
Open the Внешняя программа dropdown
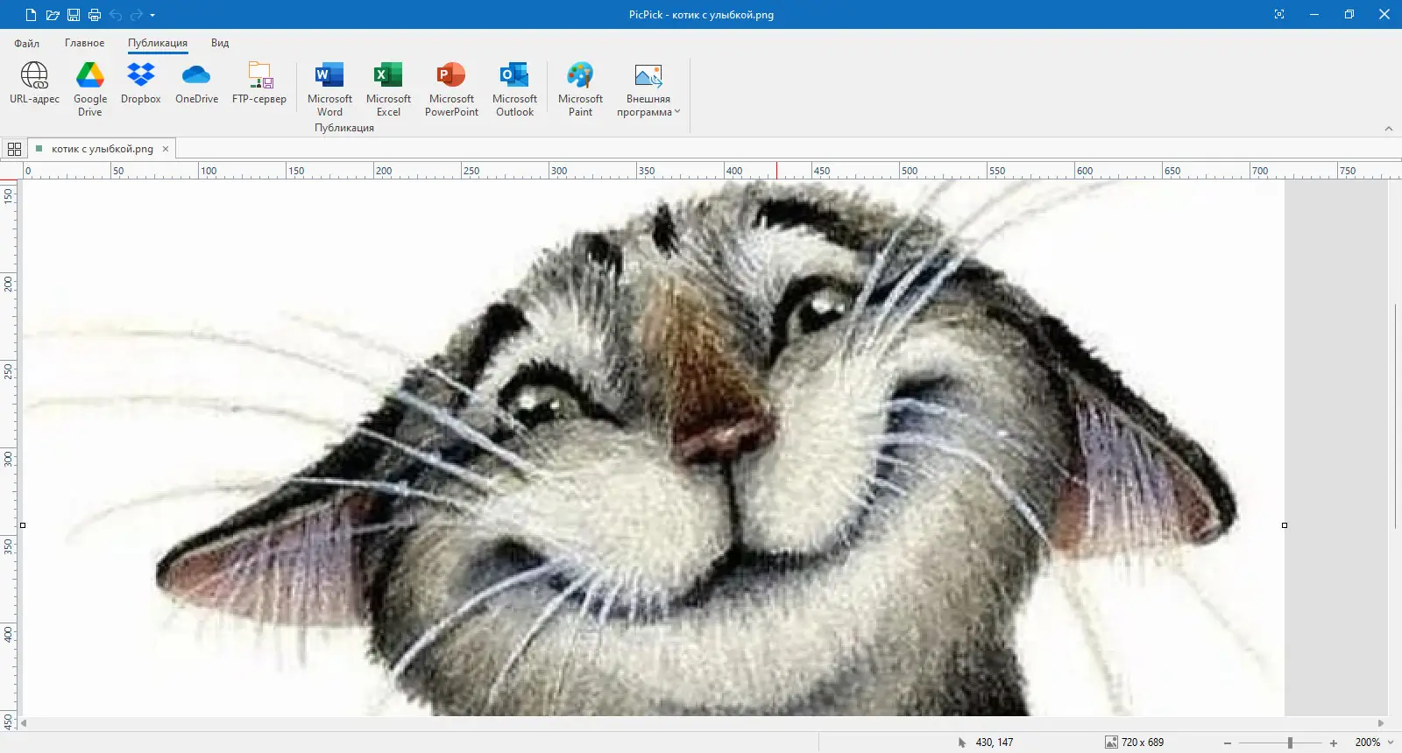(x=648, y=89)
